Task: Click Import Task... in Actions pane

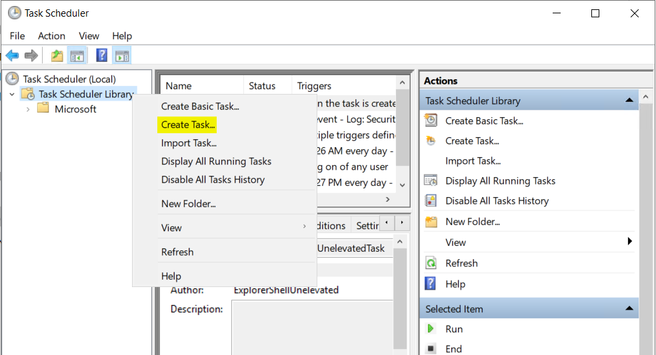Action: tap(473, 161)
